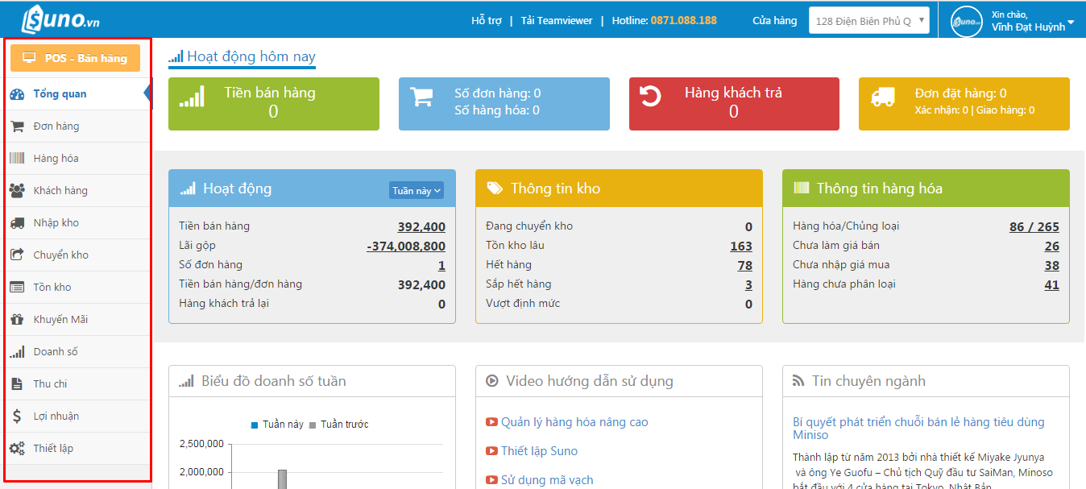Click the shopping cart icon beside Đơn hàng

pyautogui.click(x=17, y=126)
